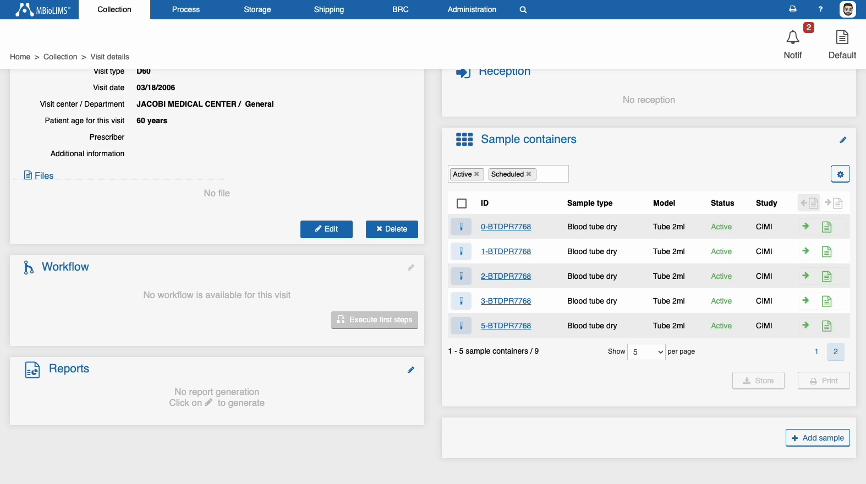Open the help question mark icon
Screen dimensions: 866x484
click(x=820, y=9)
